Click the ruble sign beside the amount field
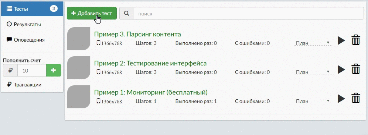Viewport: 368px width, 135px height. pyautogui.click(x=10, y=70)
